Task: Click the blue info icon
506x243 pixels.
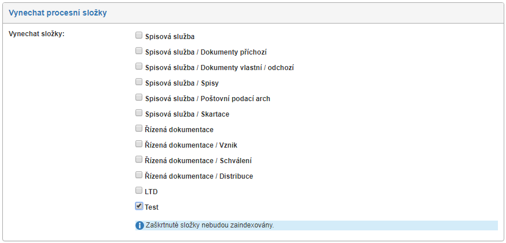Action: point(139,225)
